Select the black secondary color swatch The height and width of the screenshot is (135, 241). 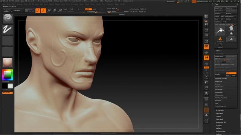pyautogui.click(x=5, y=86)
